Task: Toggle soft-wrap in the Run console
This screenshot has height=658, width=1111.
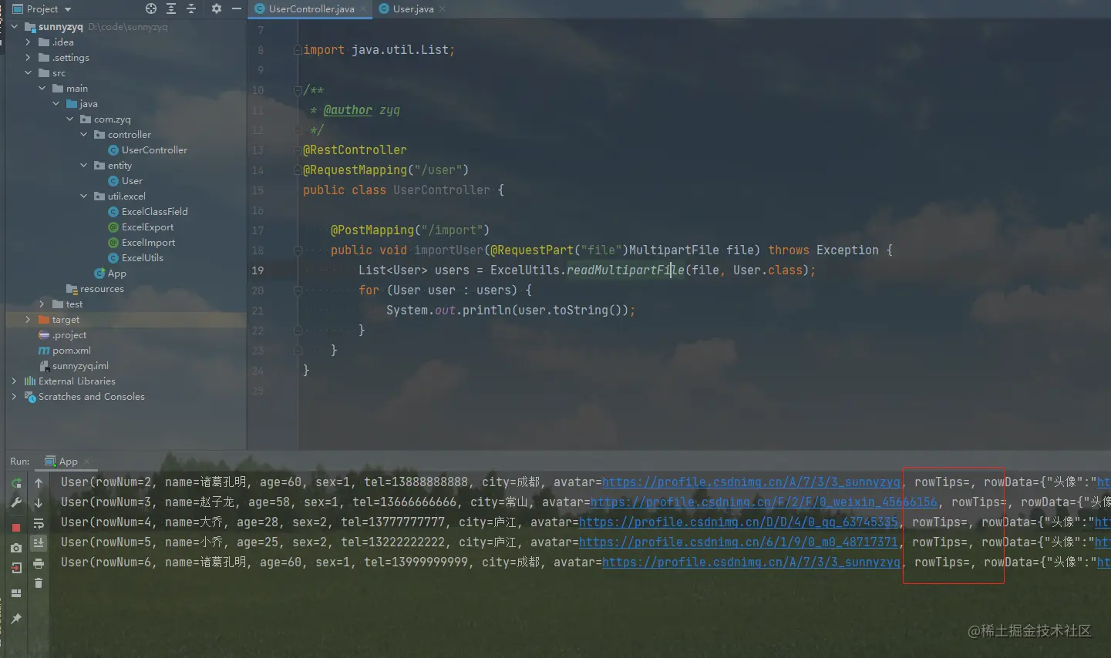Action: [x=39, y=523]
